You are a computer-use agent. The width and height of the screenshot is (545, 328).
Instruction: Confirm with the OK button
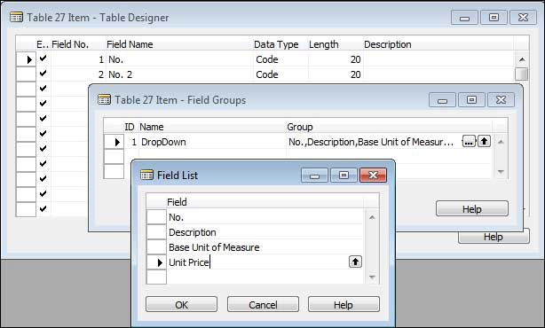pos(181,304)
